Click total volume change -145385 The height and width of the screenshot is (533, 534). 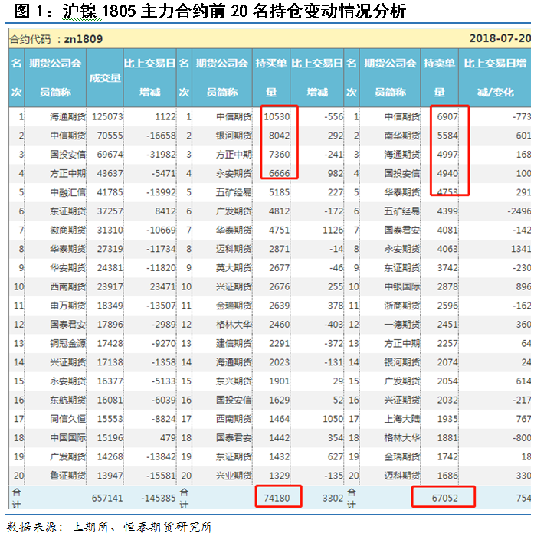click(x=159, y=499)
